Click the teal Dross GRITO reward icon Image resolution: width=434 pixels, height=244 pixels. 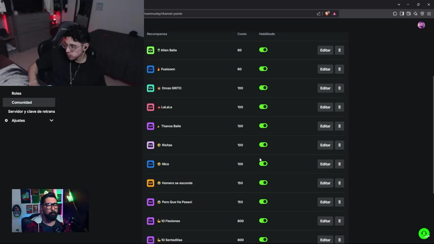[x=151, y=88]
